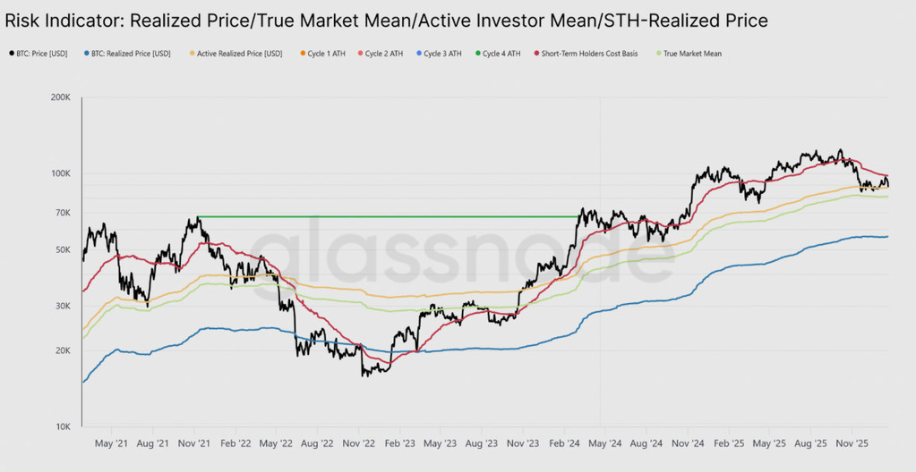Click the orange Cycle 1 ATH legend dot
The height and width of the screenshot is (472, 916).
point(302,54)
